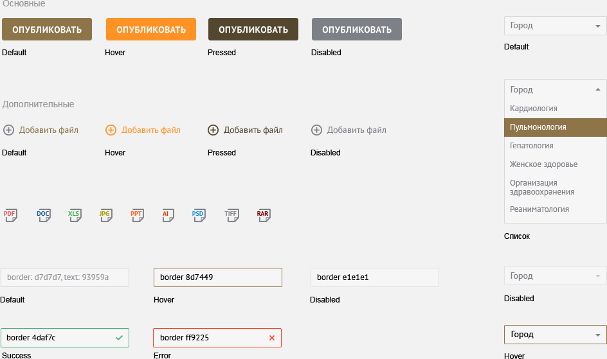Select the RAR archive icon
This screenshot has width=607, height=359.
point(263,216)
